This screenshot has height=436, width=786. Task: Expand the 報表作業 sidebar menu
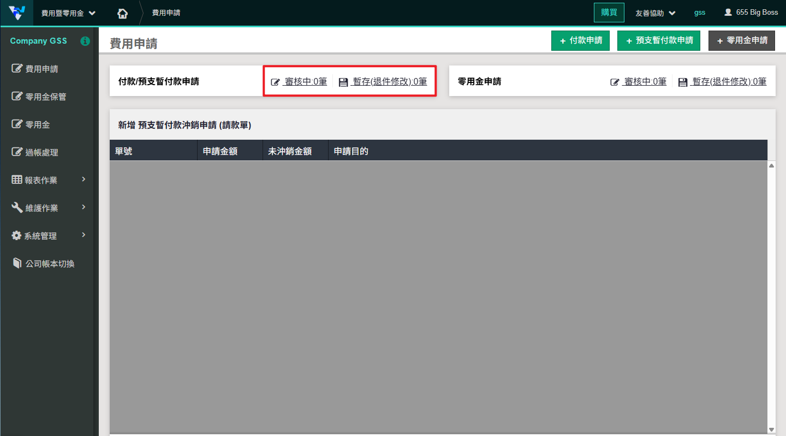tap(49, 180)
